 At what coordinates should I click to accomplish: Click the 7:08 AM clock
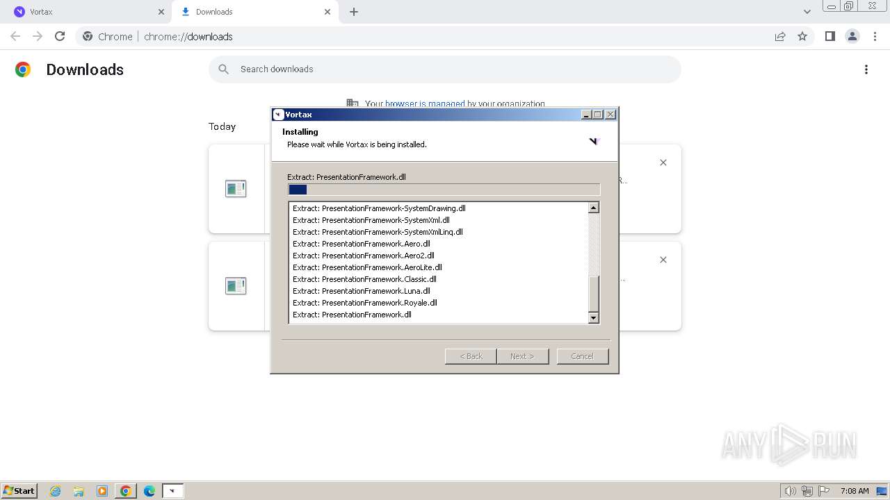tap(855, 491)
